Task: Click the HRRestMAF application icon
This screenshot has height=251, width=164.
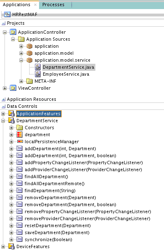Action: click(7, 14)
